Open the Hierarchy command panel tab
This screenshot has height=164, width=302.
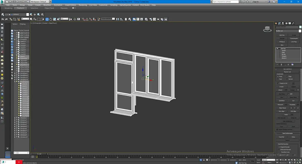(283, 23)
